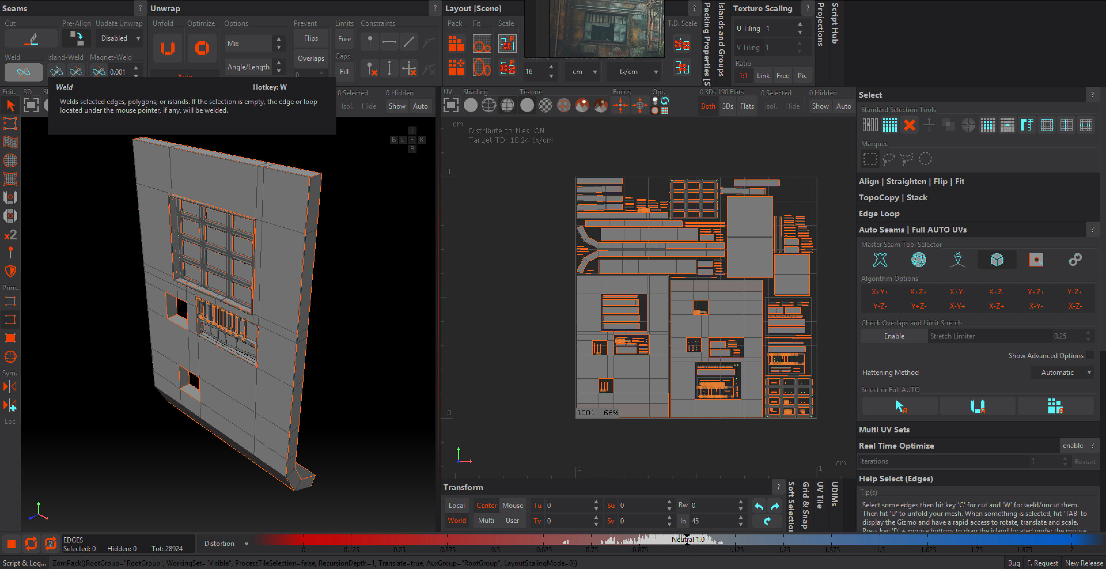The image size is (1106, 569).
Task: Click the undo arrow in Transform panel
Action: 759,506
